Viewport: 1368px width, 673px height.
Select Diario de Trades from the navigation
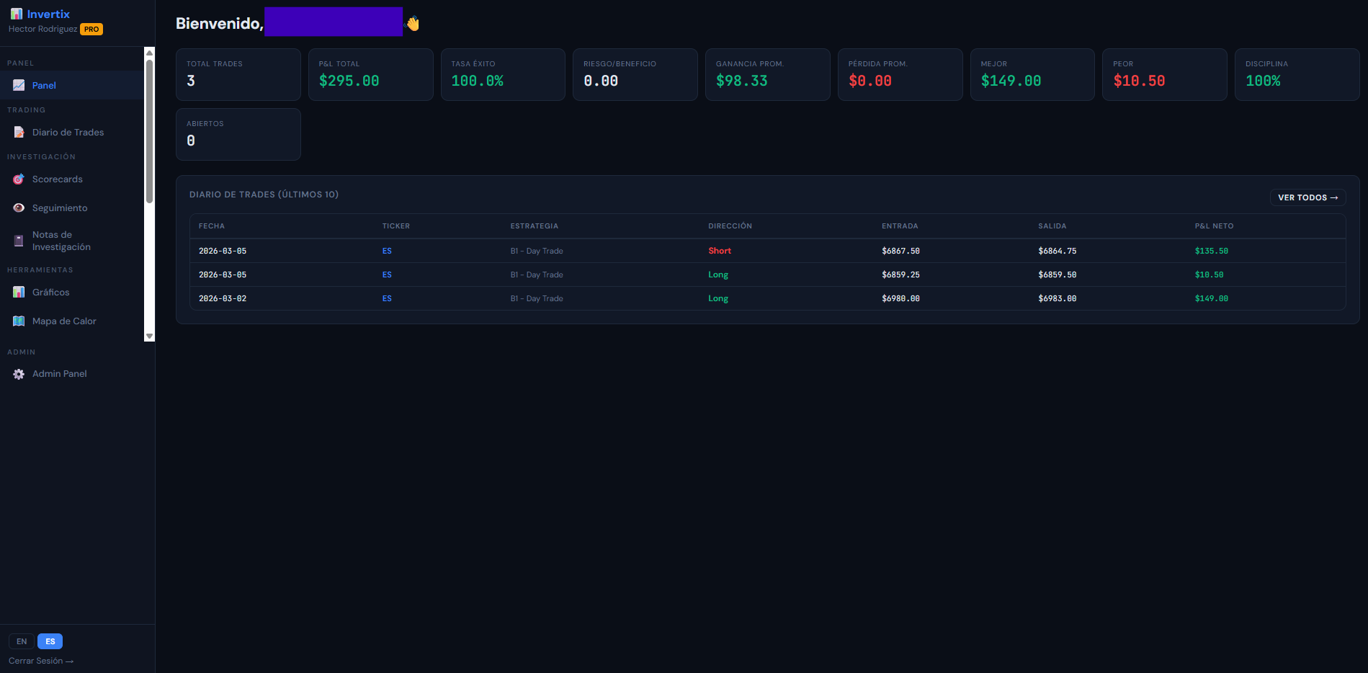(x=68, y=132)
